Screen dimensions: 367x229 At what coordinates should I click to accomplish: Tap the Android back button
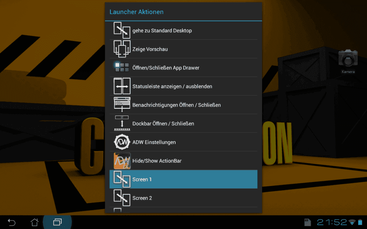[11, 222]
